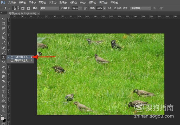Select the Brush tool
This screenshot has height=125, width=180.
point(3,53)
